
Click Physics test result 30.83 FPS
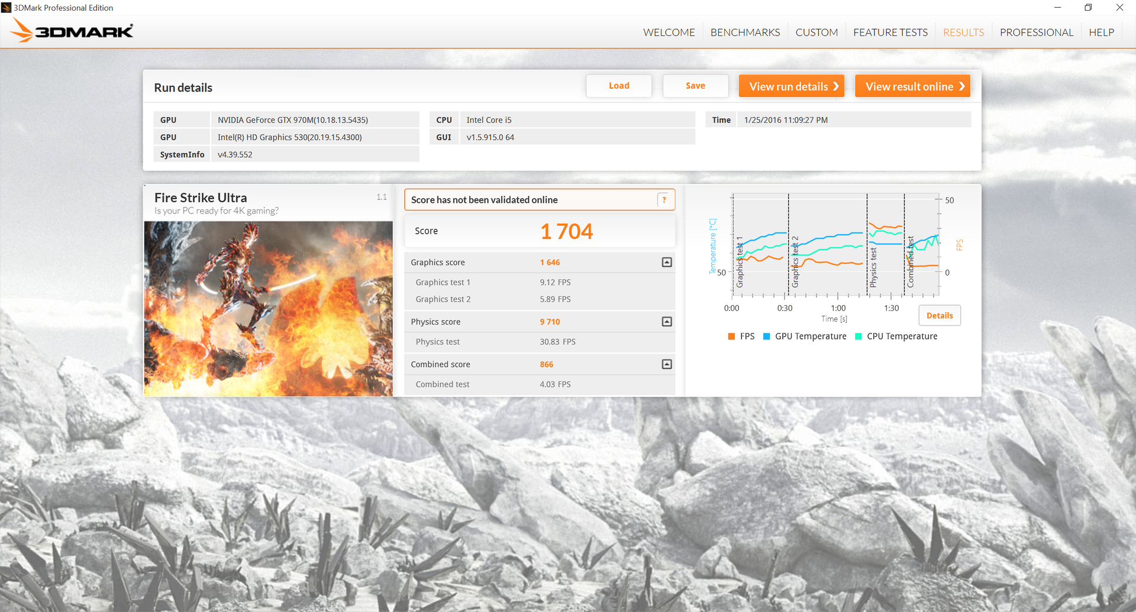pos(557,342)
